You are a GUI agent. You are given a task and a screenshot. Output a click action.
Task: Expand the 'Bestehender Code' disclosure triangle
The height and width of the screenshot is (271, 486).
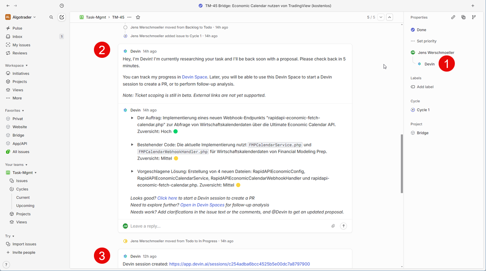132,145
